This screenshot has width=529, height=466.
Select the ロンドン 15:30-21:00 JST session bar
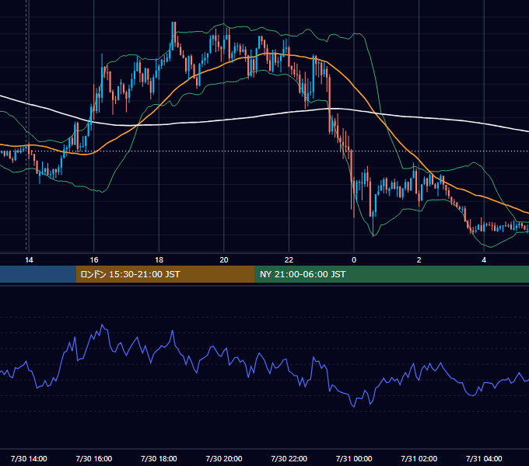point(165,274)
